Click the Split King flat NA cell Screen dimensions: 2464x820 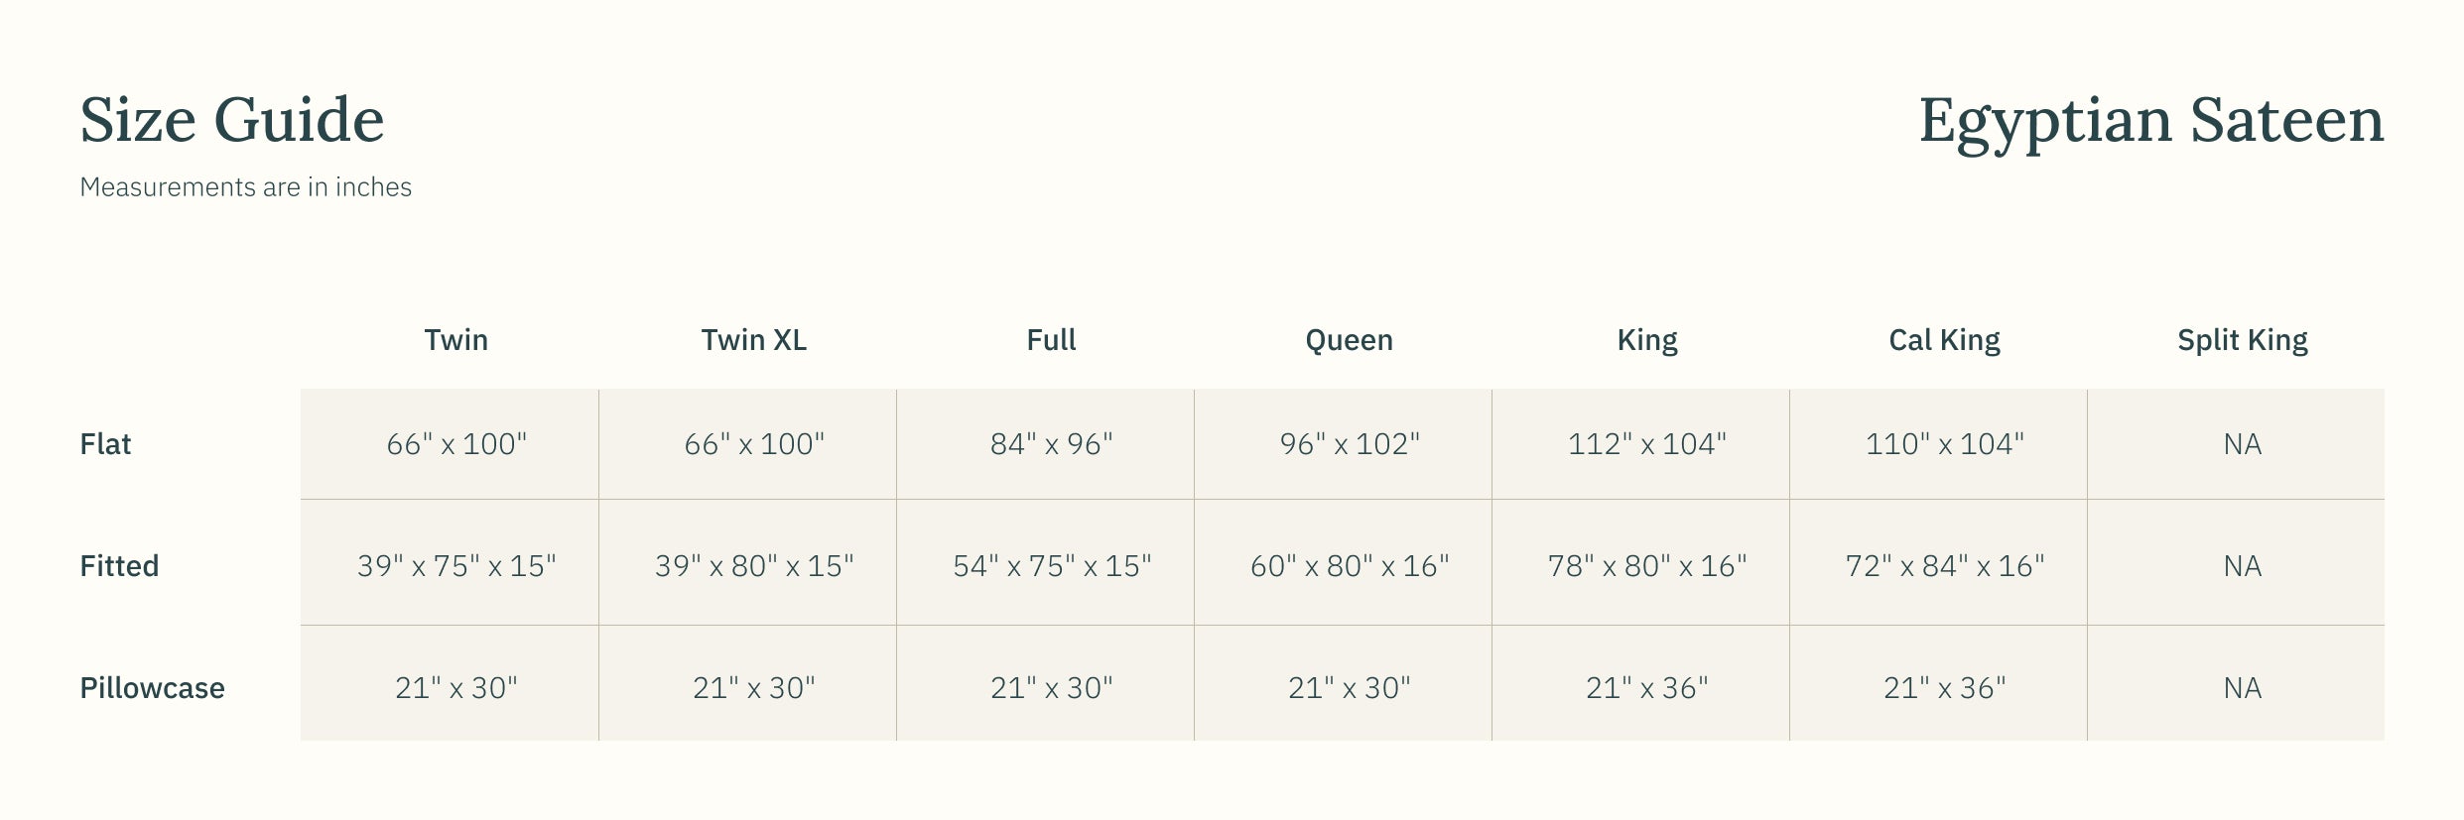click(x=2242, y=444)
